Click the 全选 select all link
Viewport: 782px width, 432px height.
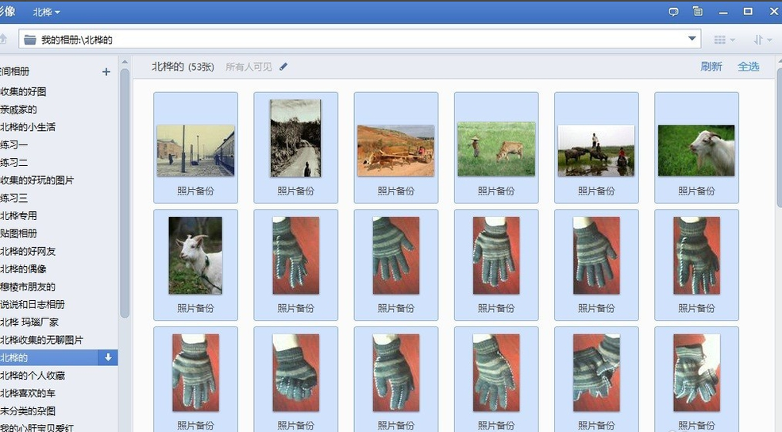pos(748,67)
